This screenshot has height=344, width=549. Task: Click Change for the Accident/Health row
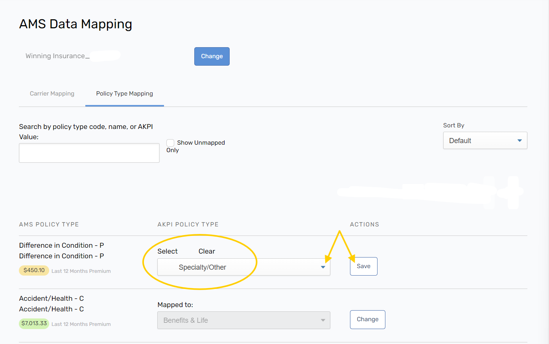click(367, 320)
